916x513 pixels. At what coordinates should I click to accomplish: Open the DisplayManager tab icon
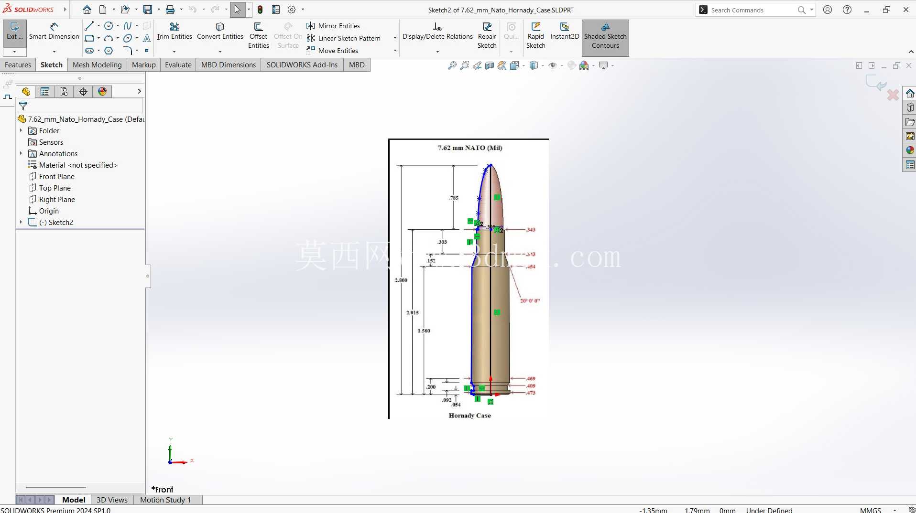pos(102,92)
